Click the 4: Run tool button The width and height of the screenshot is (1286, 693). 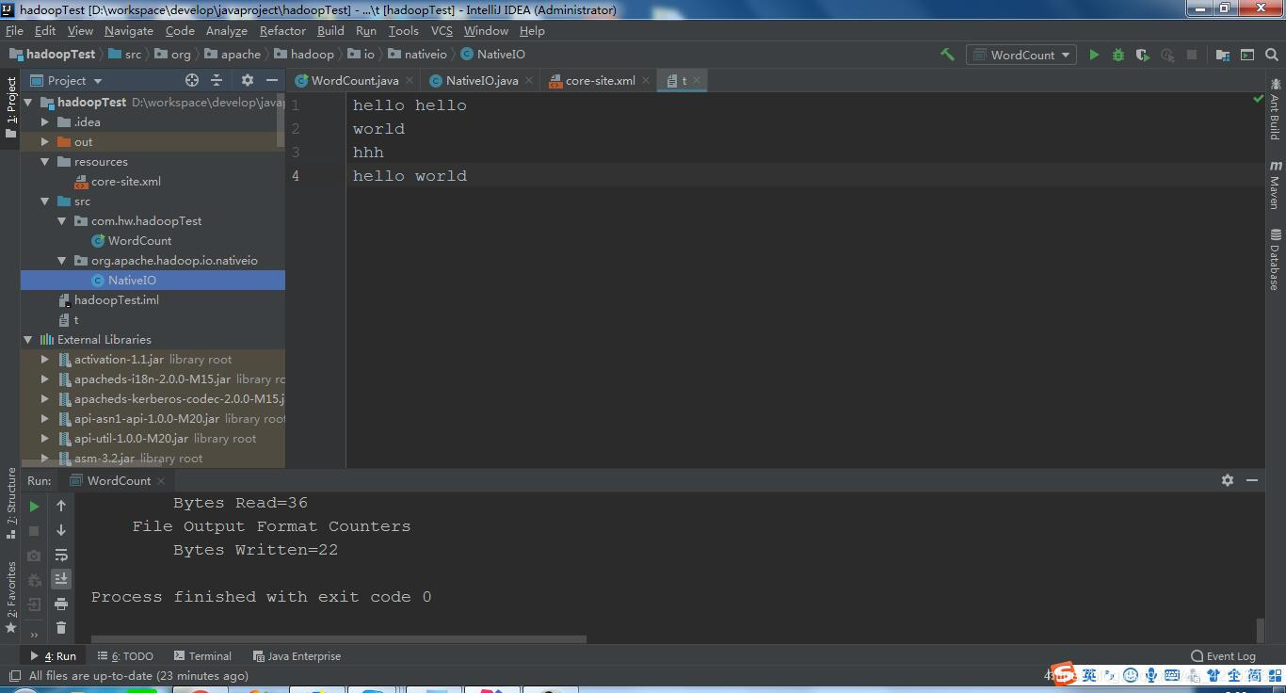click(x=53, y=656)
